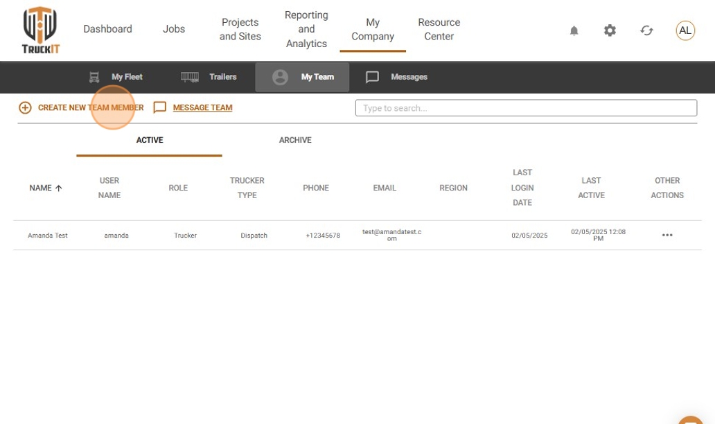
Task: Open Projects and Sites
Action: pyautogui.click(x=240, y=29)
